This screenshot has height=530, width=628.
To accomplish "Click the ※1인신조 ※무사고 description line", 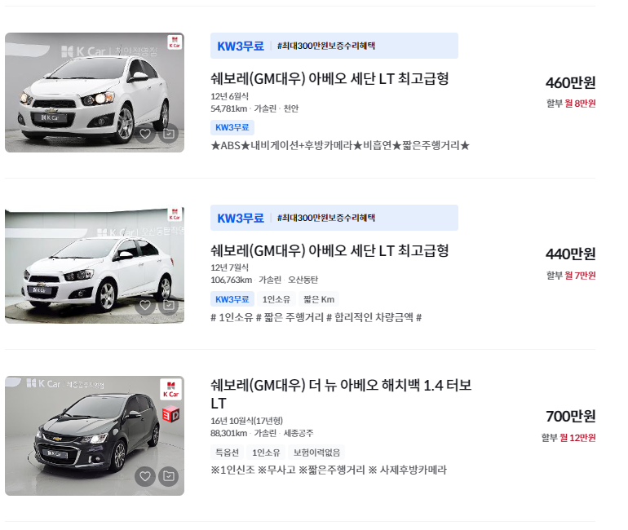I will pos(329,470).
